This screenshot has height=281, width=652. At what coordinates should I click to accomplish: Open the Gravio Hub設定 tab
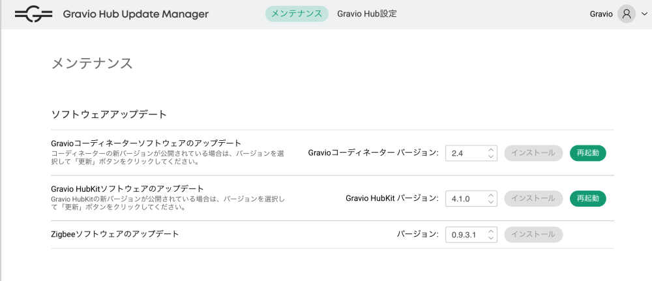coord(366,14)
